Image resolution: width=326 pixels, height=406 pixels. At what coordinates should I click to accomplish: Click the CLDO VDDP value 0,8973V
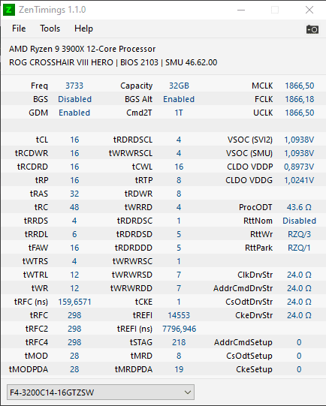point(299,167)
